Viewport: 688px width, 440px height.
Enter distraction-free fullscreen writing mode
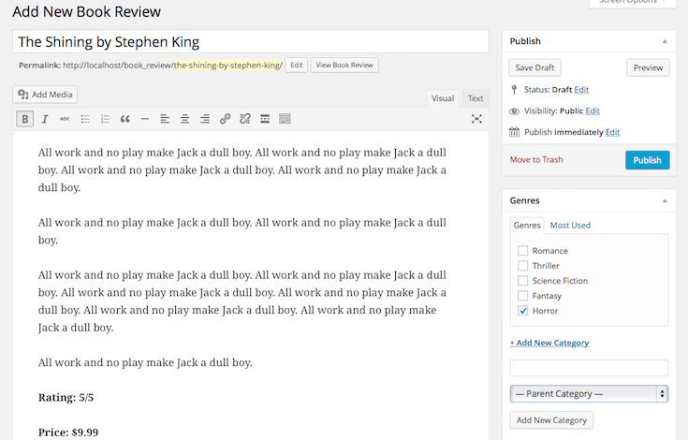[x=476, y=119]
